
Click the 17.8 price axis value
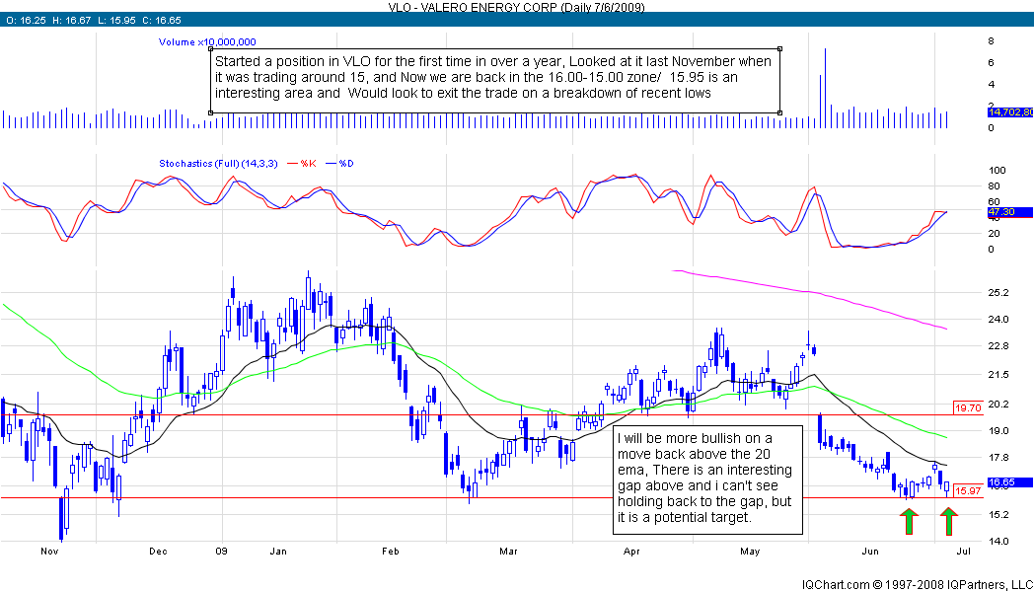coord(998,458)
